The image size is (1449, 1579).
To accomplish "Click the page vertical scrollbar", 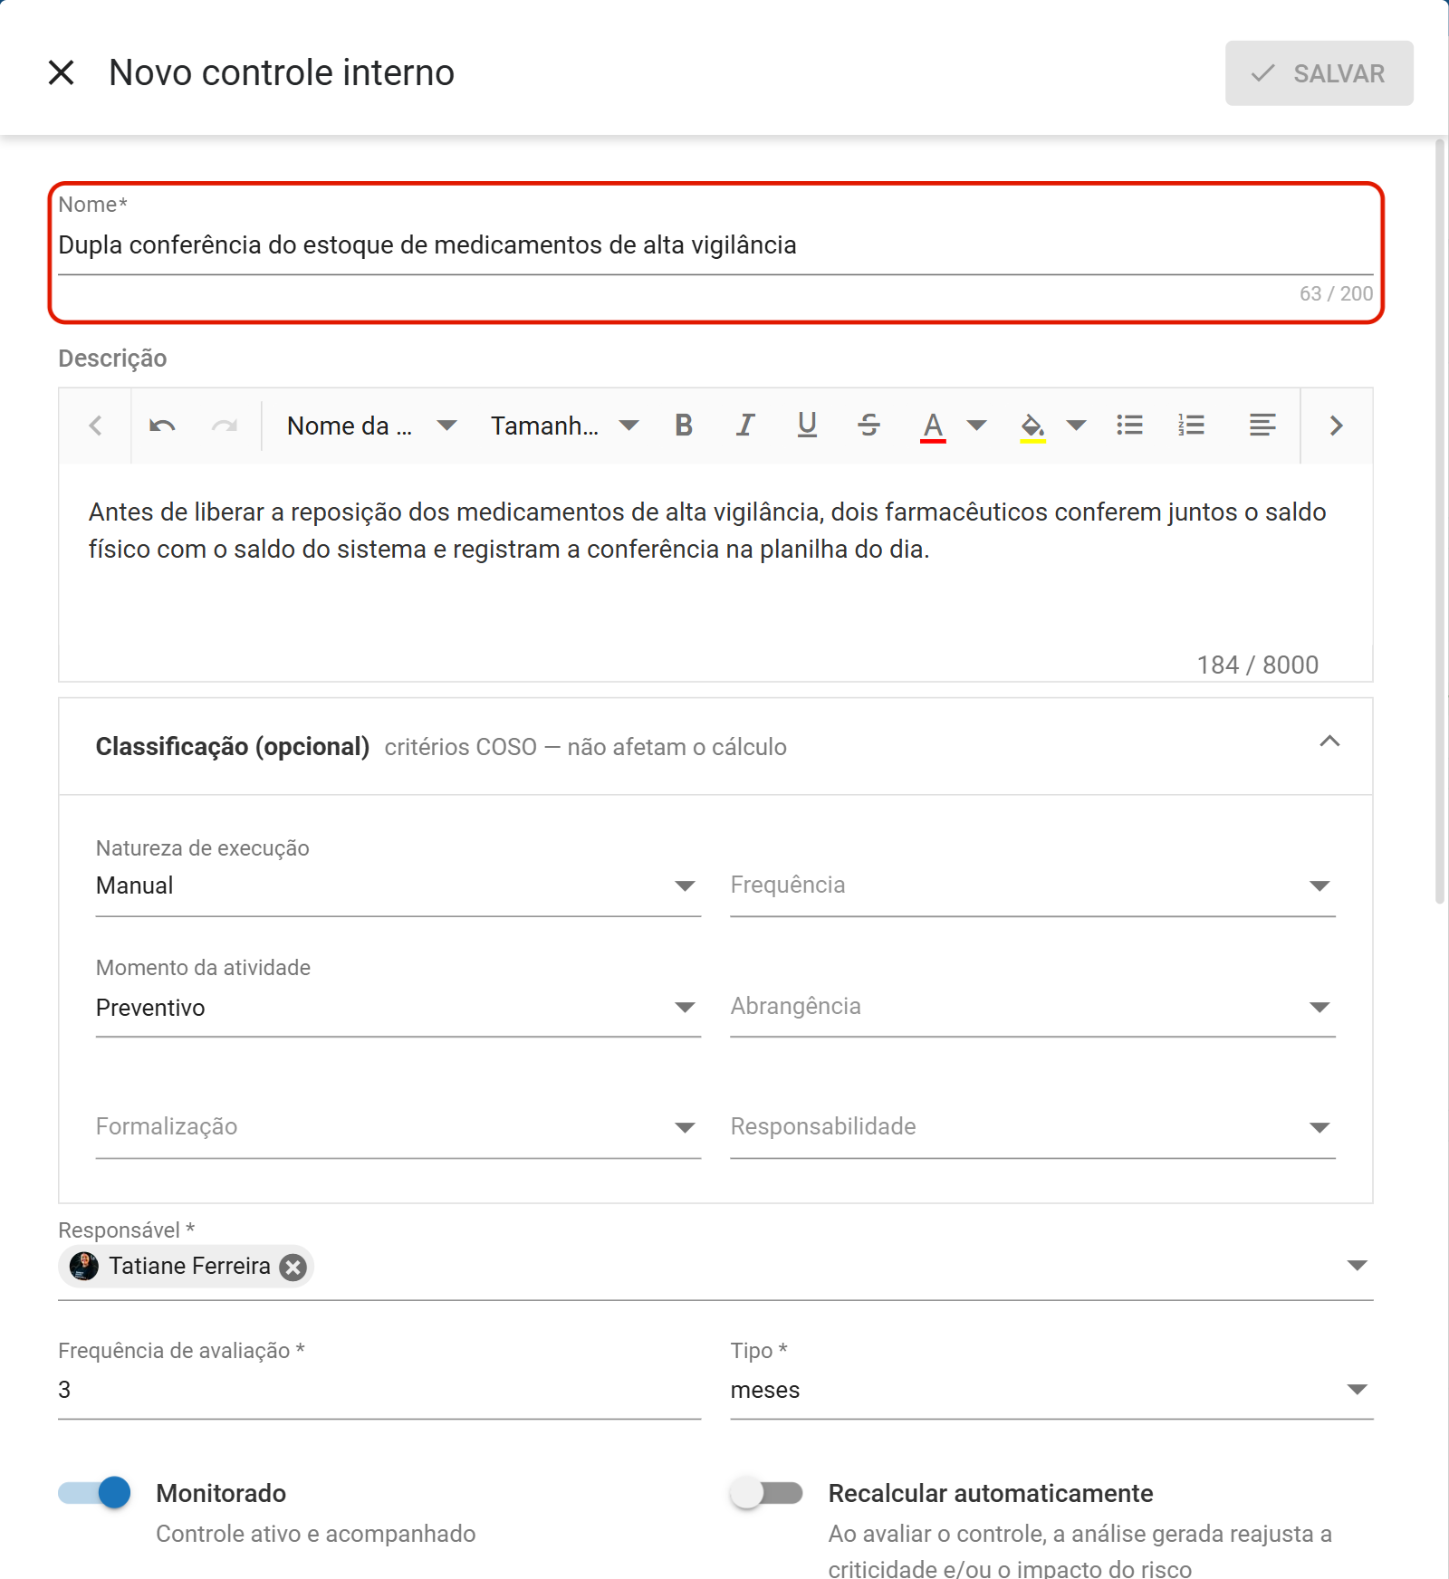I will click(x=1440, y=522).
